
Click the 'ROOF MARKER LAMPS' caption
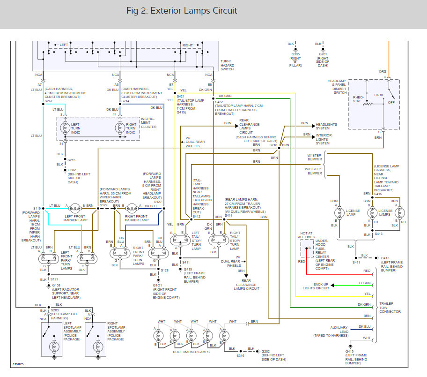tap(191, 352)
